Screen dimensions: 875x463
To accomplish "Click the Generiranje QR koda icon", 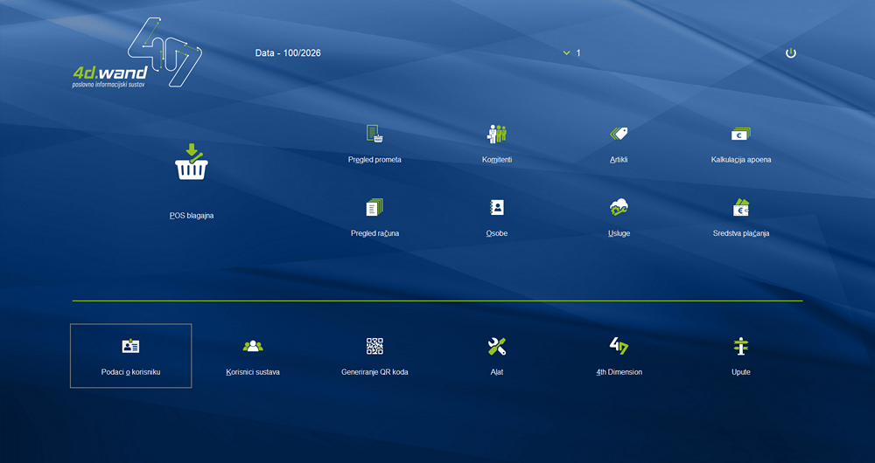I will tap(374, 346).
